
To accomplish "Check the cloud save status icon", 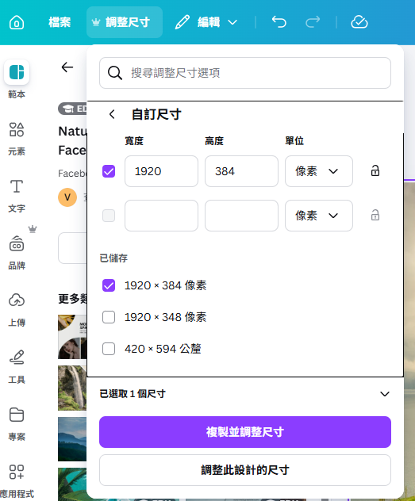I will tap(359, 22).
